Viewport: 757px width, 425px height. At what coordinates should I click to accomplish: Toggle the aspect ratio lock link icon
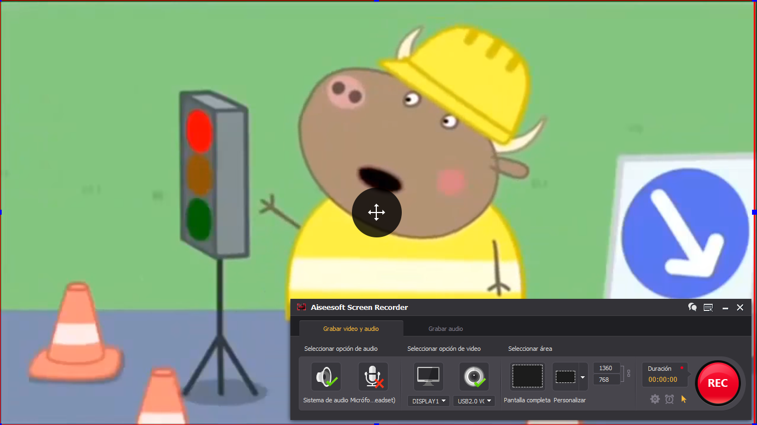coord(628,374)
